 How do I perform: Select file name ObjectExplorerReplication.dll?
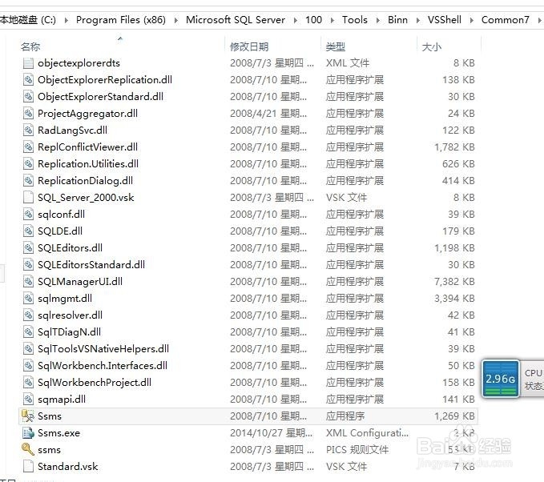[105, 80]
